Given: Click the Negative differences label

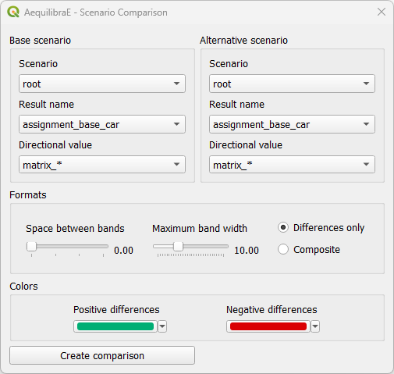Looking at the screenshot, I should 272,310.
